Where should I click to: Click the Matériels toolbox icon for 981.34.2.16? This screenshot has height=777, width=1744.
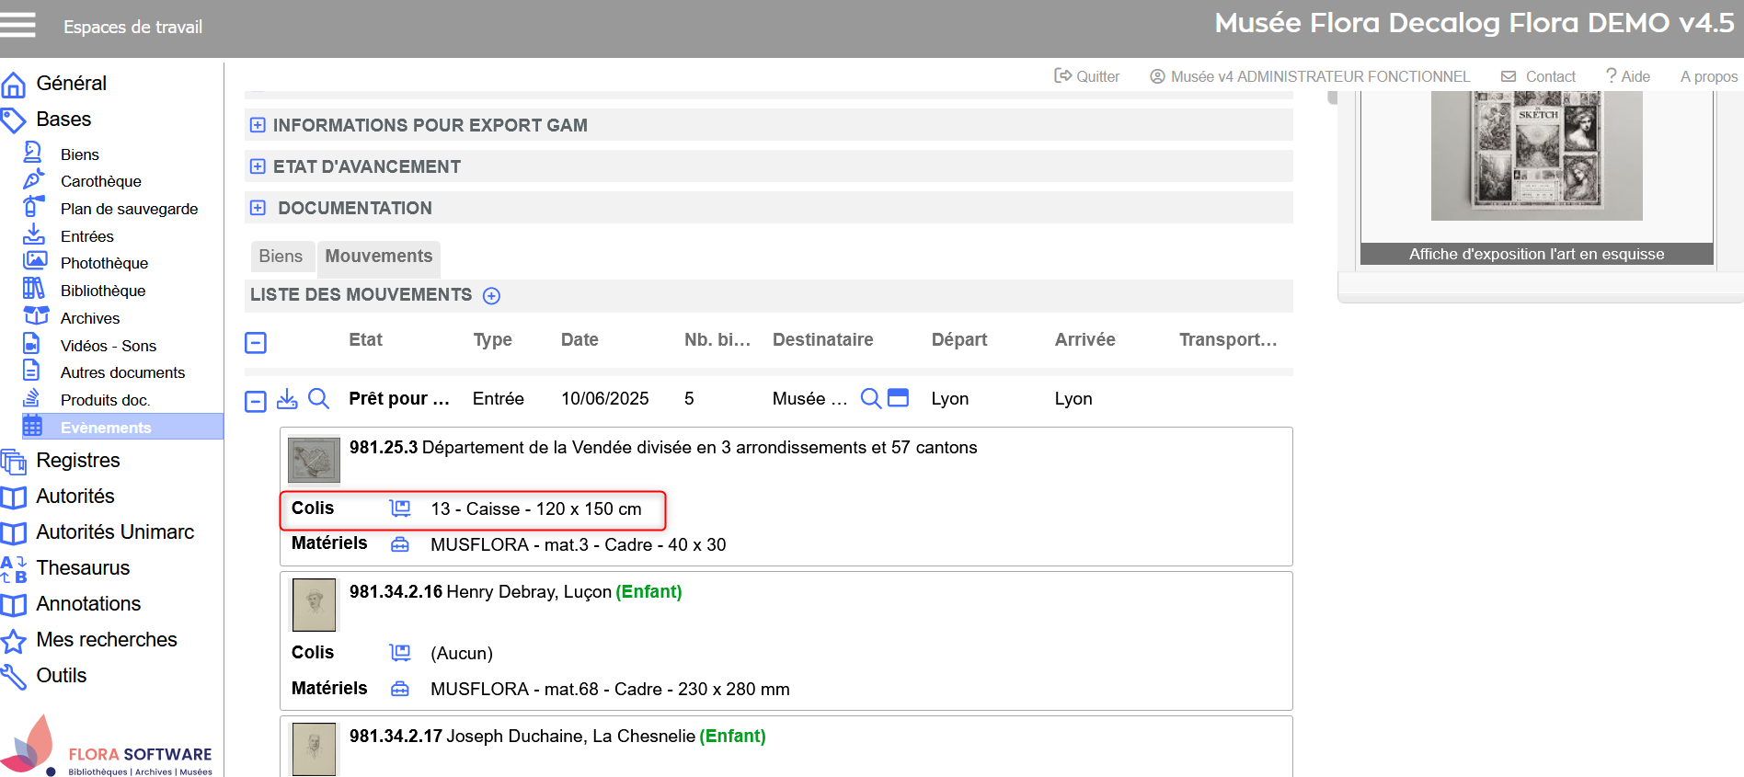(x=400, y=689)
